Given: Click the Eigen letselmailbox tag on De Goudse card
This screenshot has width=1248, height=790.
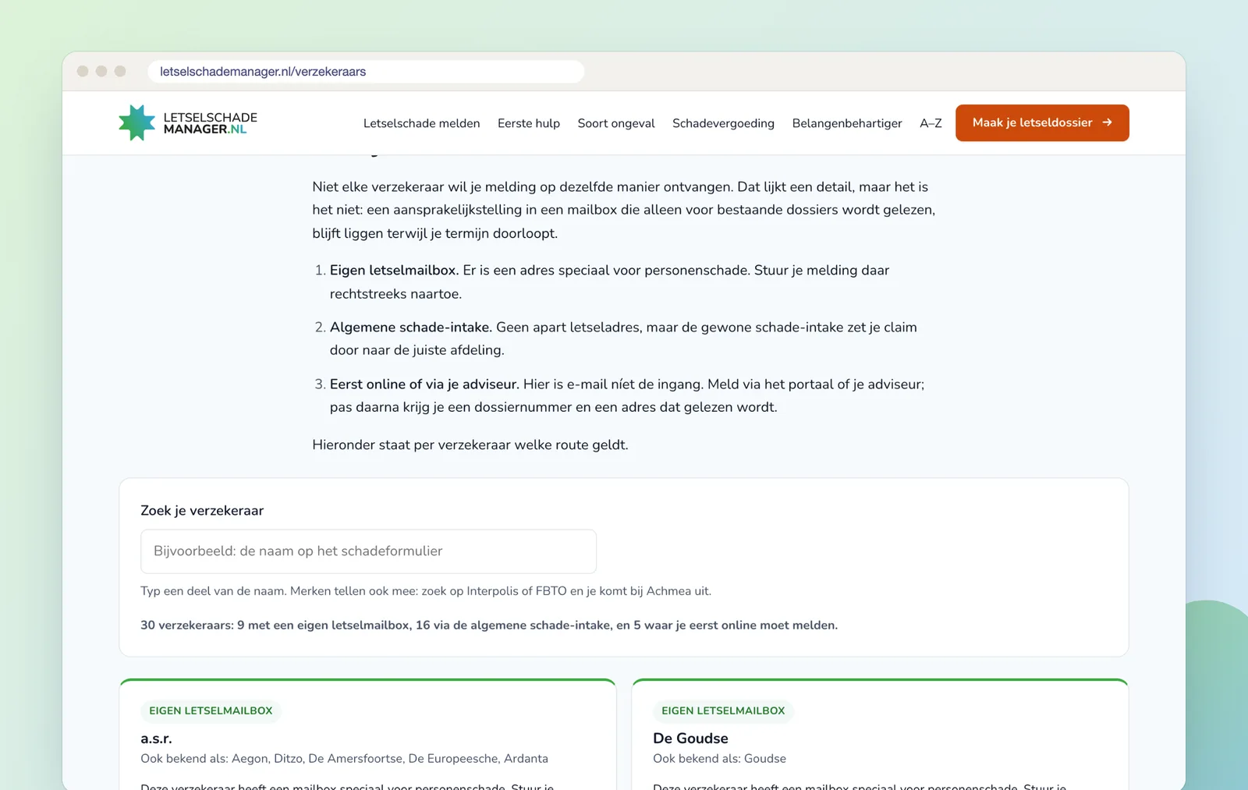Looking at the screenshot, I should tap(723, 711).
